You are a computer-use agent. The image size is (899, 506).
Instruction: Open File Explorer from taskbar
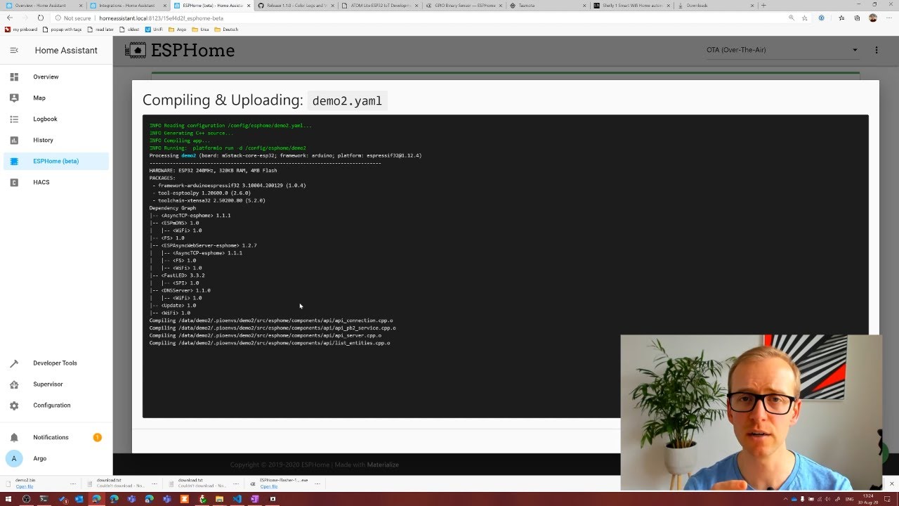[x=220, y=499]
